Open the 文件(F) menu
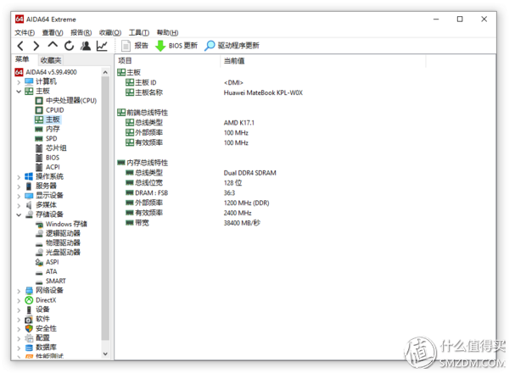 click(25, 33)
